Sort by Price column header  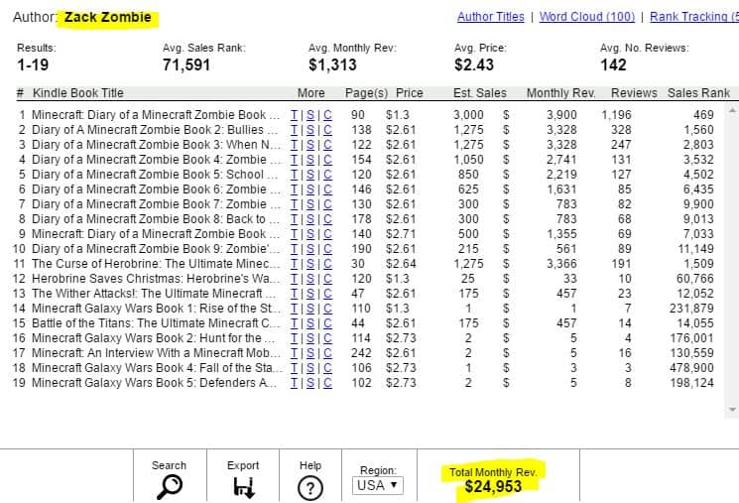(409, 93)
